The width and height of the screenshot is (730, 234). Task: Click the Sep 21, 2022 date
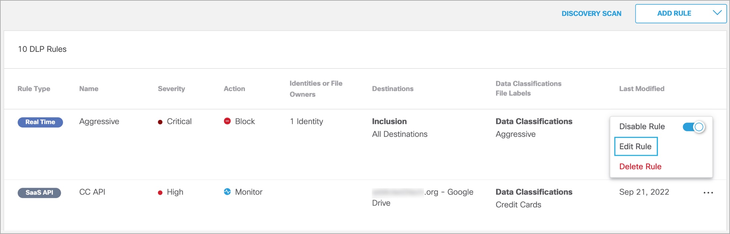tap(644, 192)
